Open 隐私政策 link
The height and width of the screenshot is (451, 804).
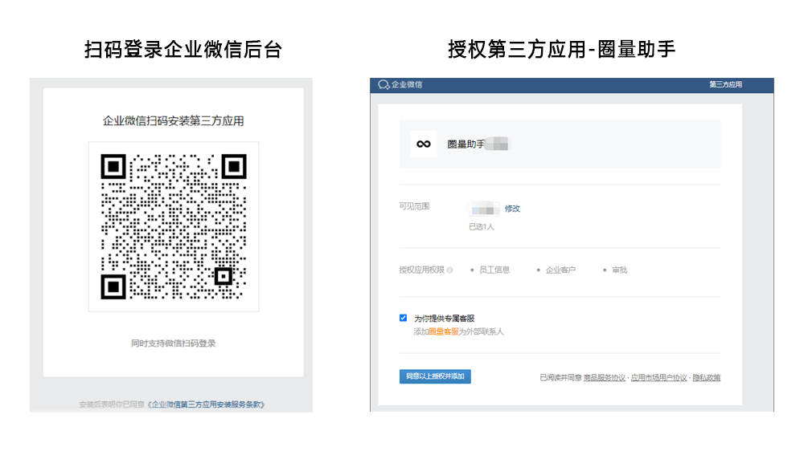click(706, 377)
